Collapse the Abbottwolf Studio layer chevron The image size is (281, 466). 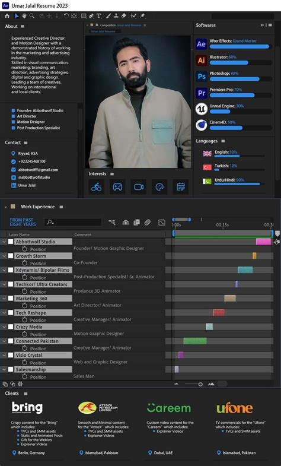pos(4,242)
